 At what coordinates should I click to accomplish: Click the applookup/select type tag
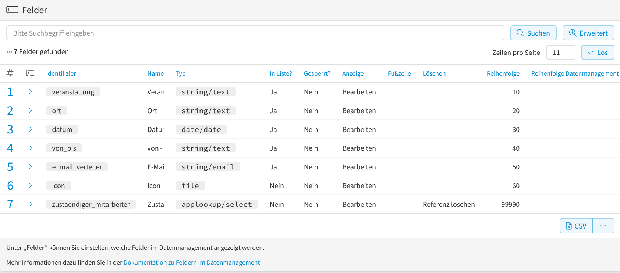pos(217,204)
